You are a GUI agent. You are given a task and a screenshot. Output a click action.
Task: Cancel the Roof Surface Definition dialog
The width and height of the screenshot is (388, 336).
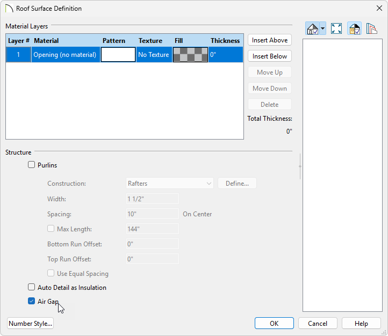tap(318, 324)
